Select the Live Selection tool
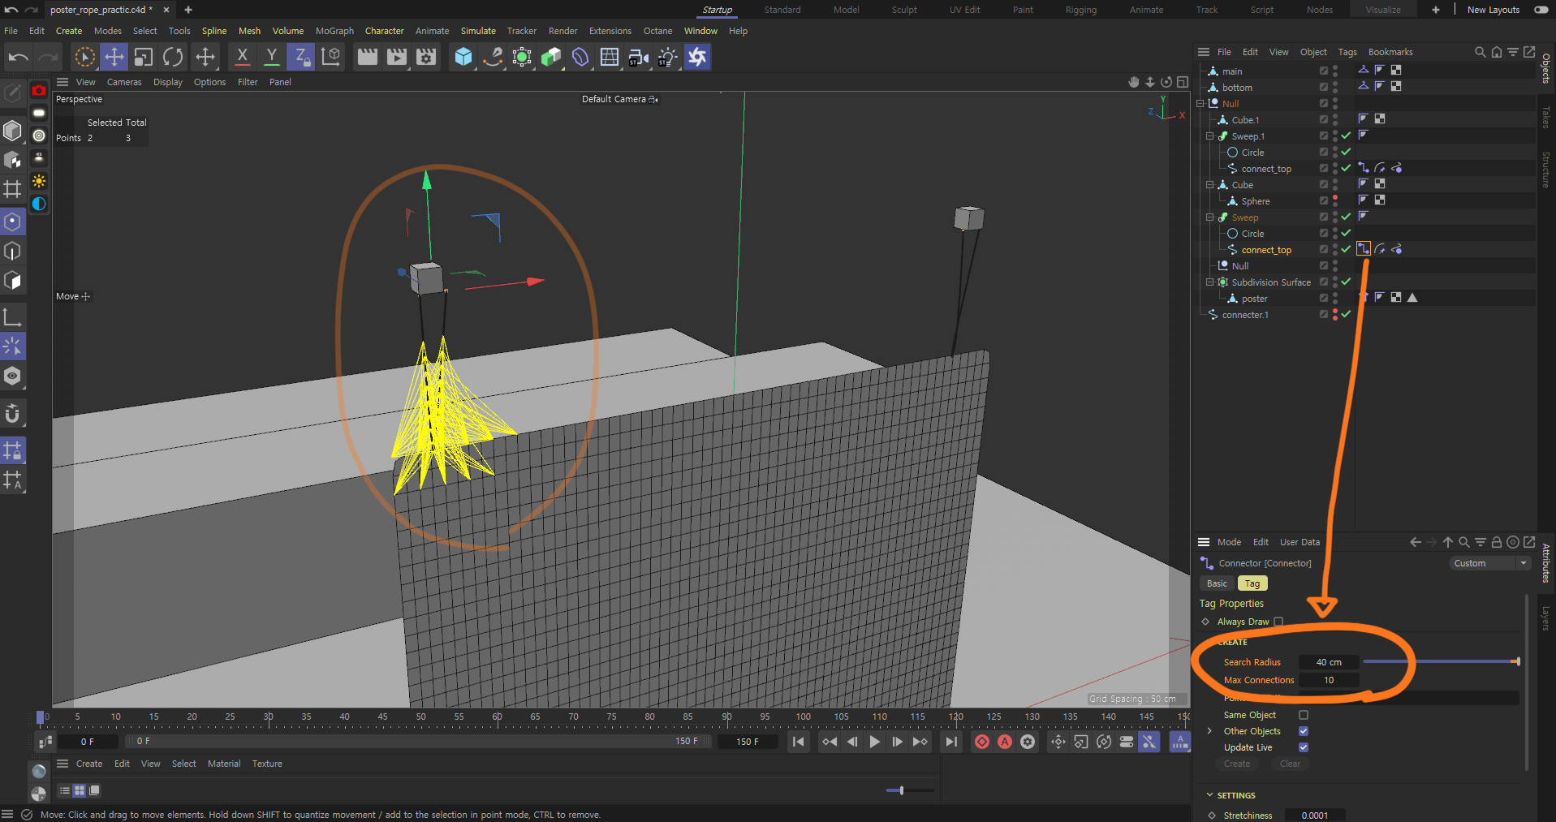Image resolution: width=1556 pixels, height=822 pixels. [x=85, y=57]
